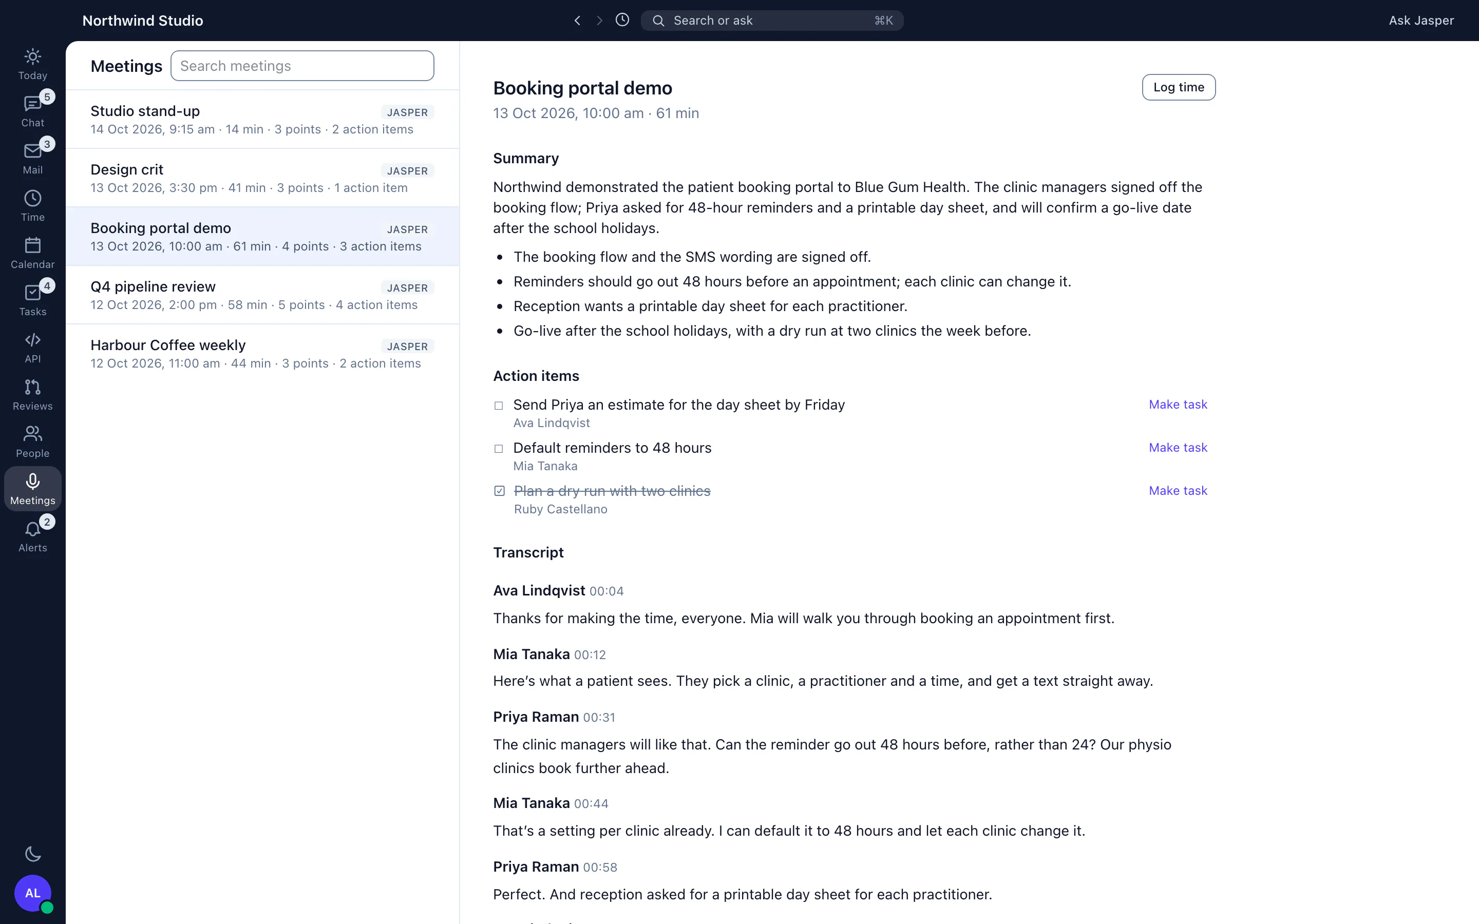This screenshot has width=1479, height=924.
Task: Click the Transcript heading
Action: tap(528, 552)
